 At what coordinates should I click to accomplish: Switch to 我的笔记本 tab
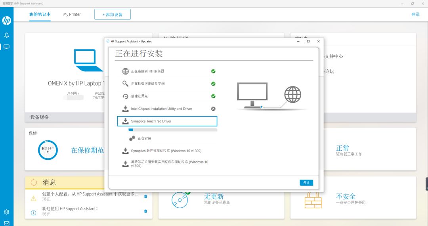click(40, 14)
